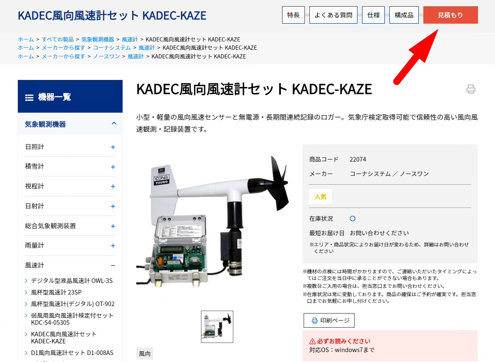Select the 仕様 tab
This screenshot has height=362, width=495.
pyautogui.click(x=373, y=14)
